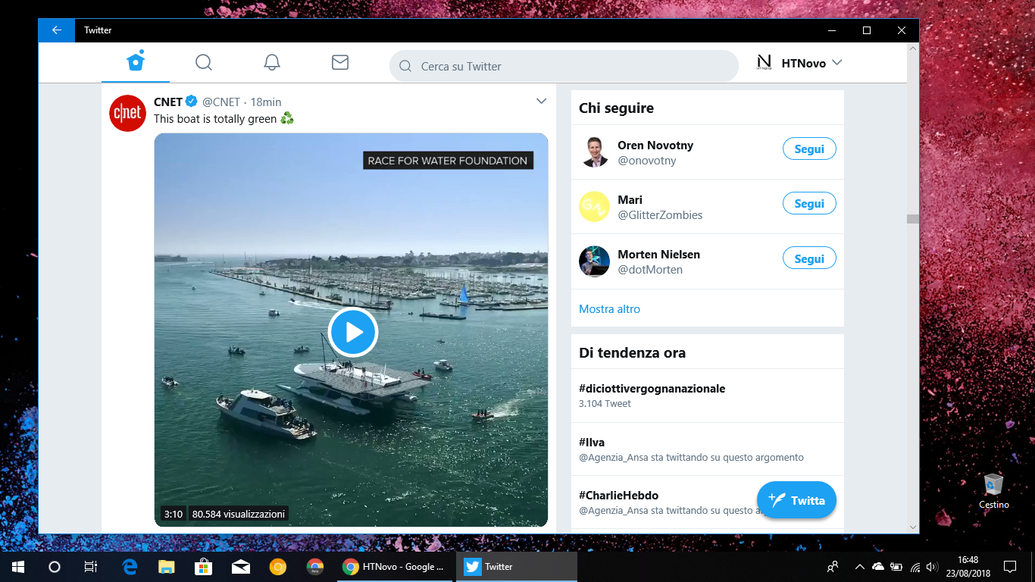Show hidden tray icons chevron
Image resolution: width=1035 pixels, height=582 pixels.
(859, 566)
